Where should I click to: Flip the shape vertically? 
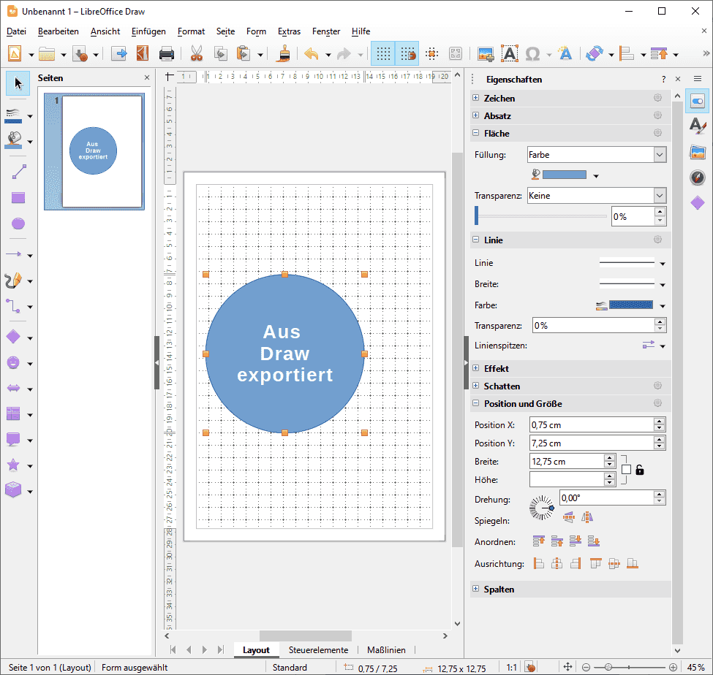click(569, 517)
